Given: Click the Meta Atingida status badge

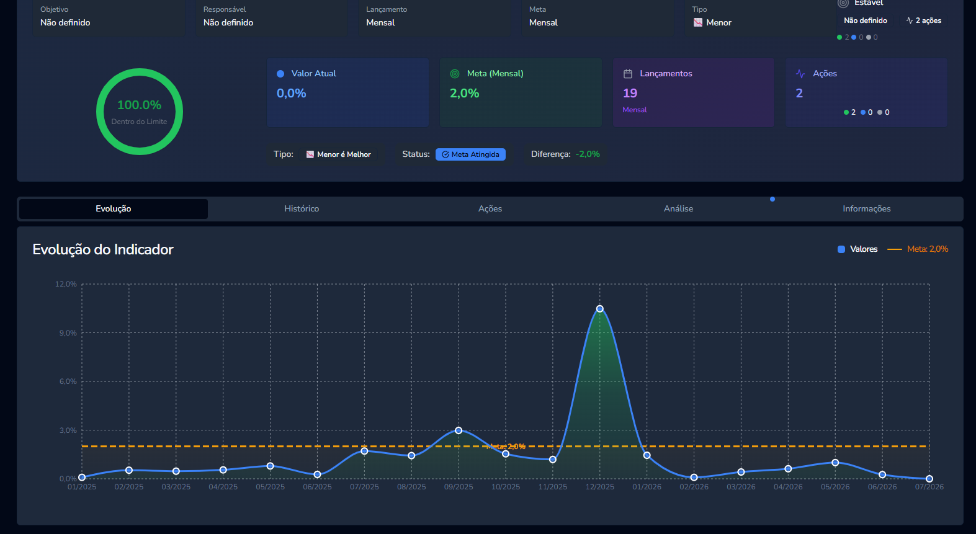Looking at the screenshot, I should pos(470,154).
